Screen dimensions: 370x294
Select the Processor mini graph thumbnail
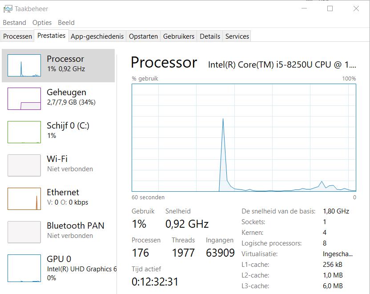coord(24,65)
